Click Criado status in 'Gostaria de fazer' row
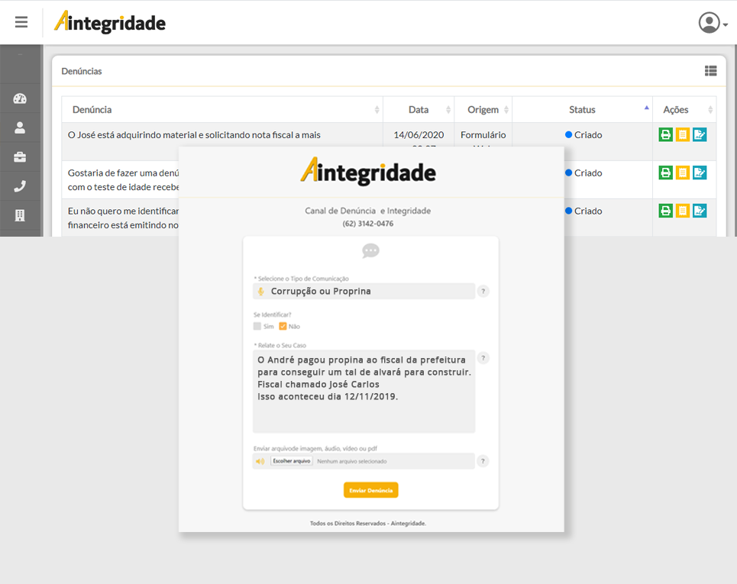Screen dimensions: 737x584 click(x=583, y=173)
